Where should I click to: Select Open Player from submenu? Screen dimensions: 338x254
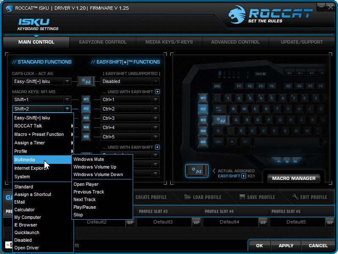click(102, 184)
